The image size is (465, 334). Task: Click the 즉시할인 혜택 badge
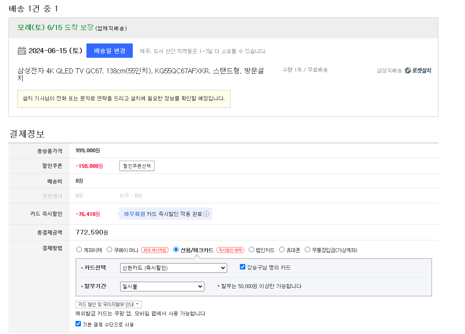(x=230, y=250)
